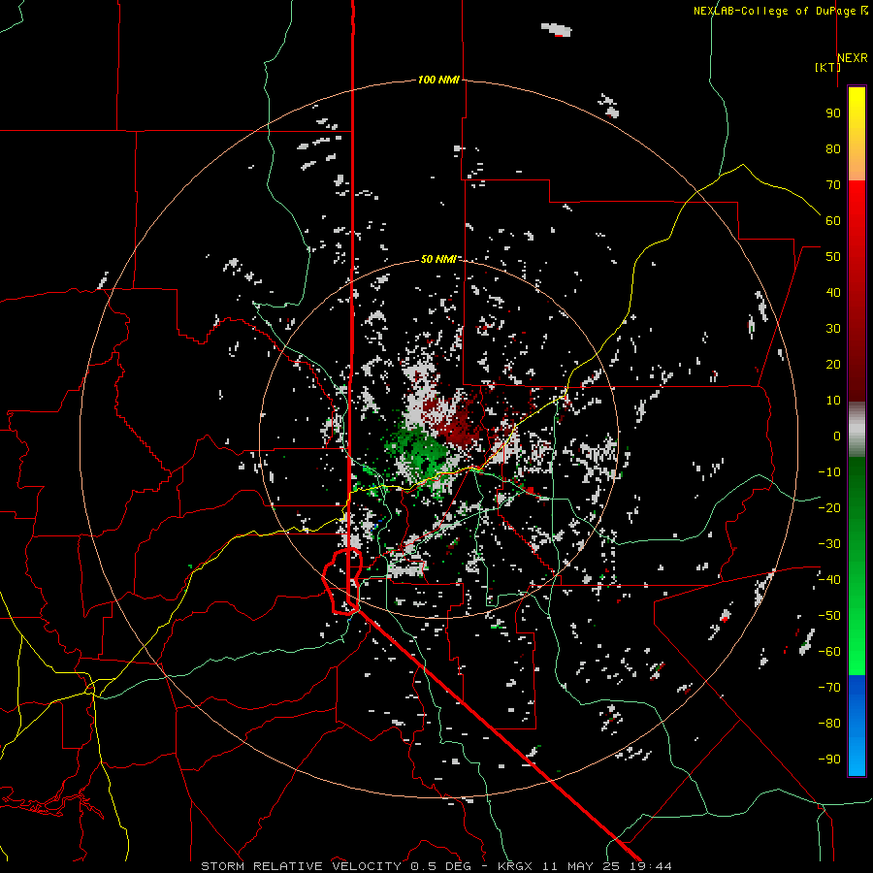Click the 70 value on the velocity scale

[x=833, y=185]
